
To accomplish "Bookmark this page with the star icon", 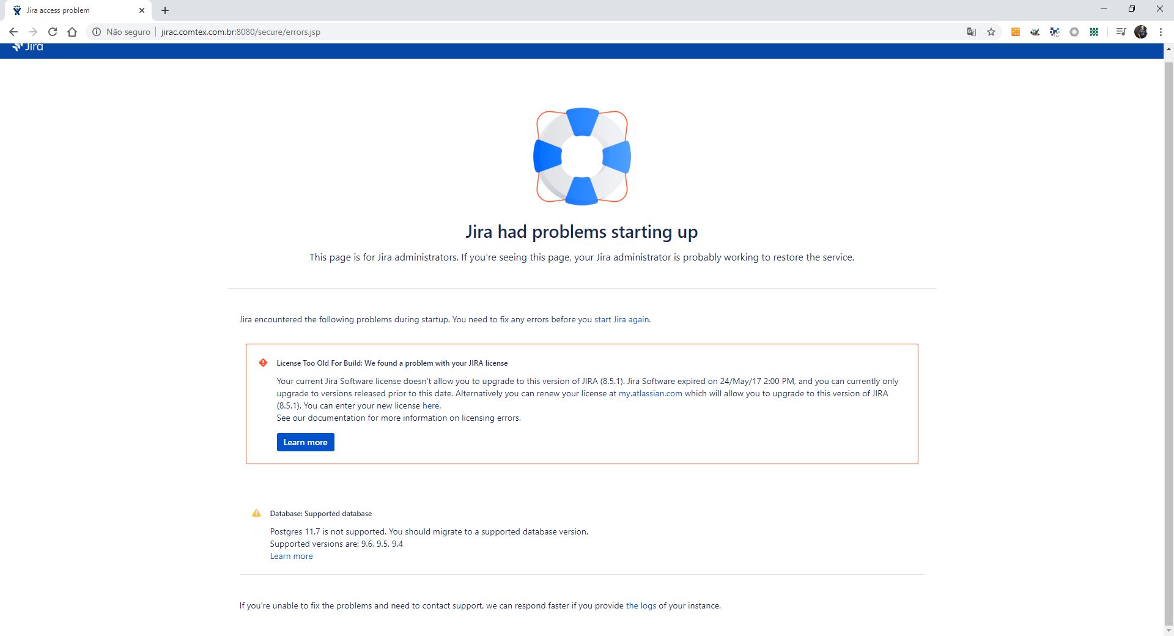I will pos(991,32).
